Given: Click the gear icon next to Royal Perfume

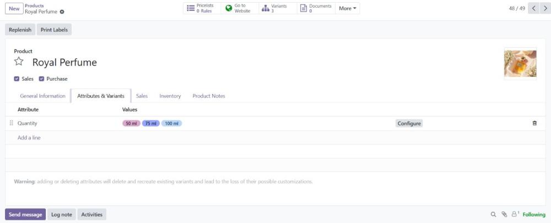Looking at the screenshot, I should [x=62, y=12].
